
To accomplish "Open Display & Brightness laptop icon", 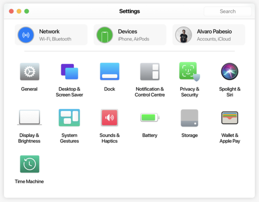I will coord(30,117).
